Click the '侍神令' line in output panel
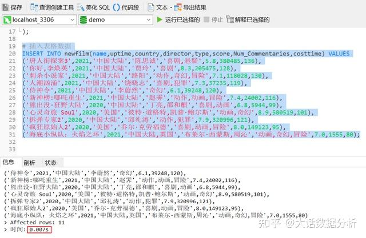 [x=95, y=174]
